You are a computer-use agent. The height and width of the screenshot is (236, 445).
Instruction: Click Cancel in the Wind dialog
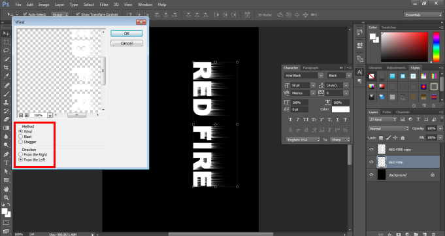(127, 43)
